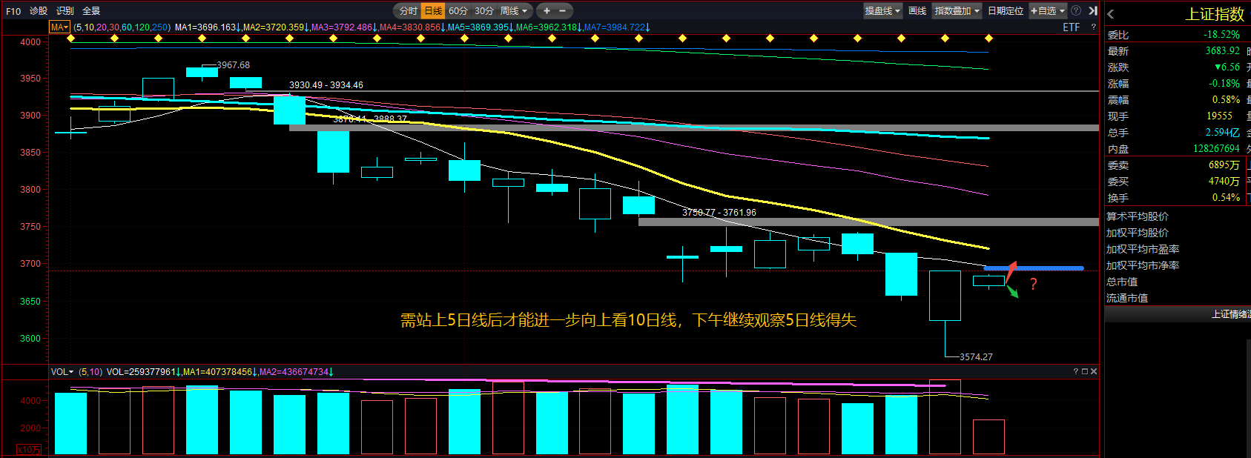Viewport: 1251px width, 458px height.
Task: Open help via the circled question mark
Action: click(1076, 10)
